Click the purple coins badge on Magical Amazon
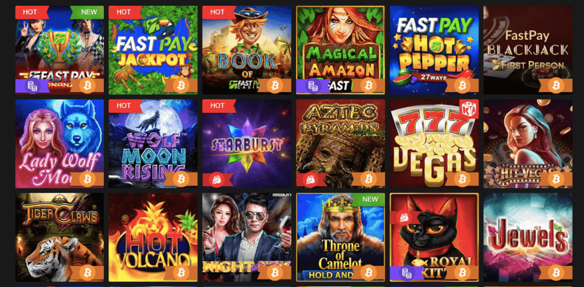 pyautogui.click(x=312, y=86)
